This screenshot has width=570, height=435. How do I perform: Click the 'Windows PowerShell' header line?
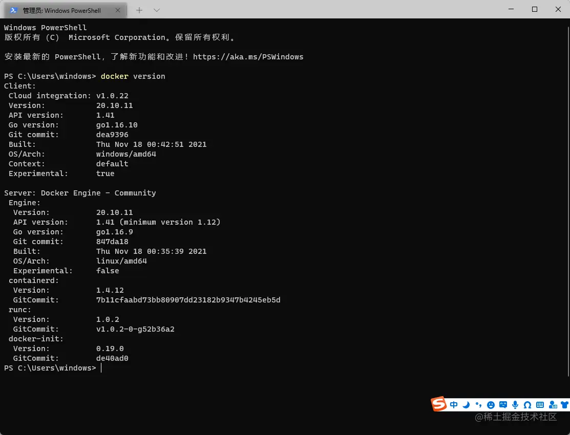click(x=46, y=28)
